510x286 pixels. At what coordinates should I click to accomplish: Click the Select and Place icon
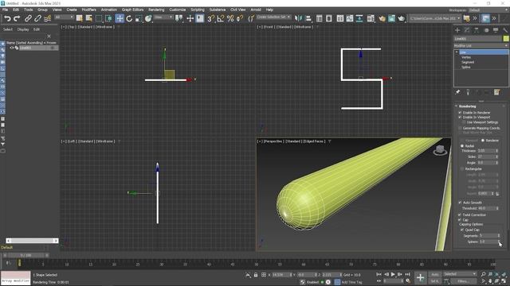coord(148,18)
